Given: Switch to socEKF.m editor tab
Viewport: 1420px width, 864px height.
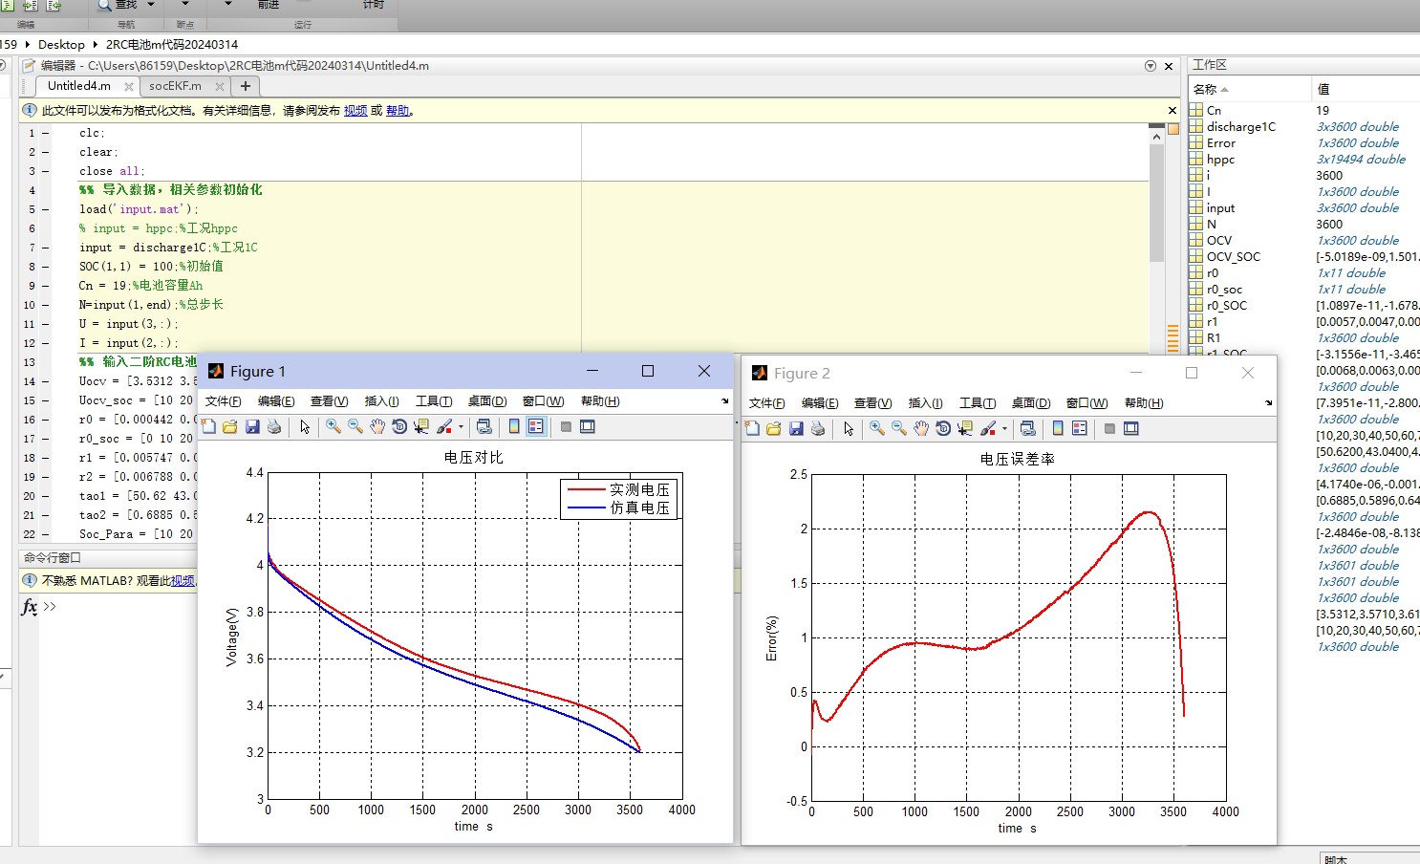Looking at the screenshot, I should pos(175,86).
